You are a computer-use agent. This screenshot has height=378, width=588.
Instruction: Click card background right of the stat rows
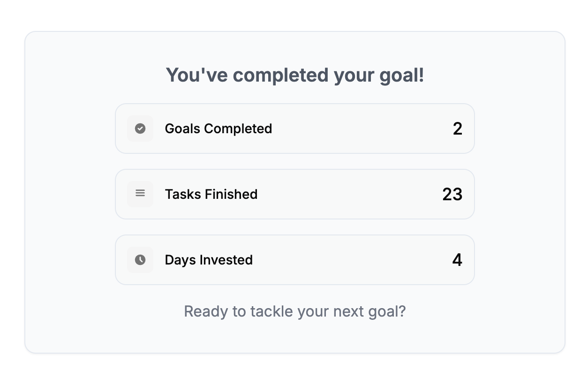(x=520, y=194)
